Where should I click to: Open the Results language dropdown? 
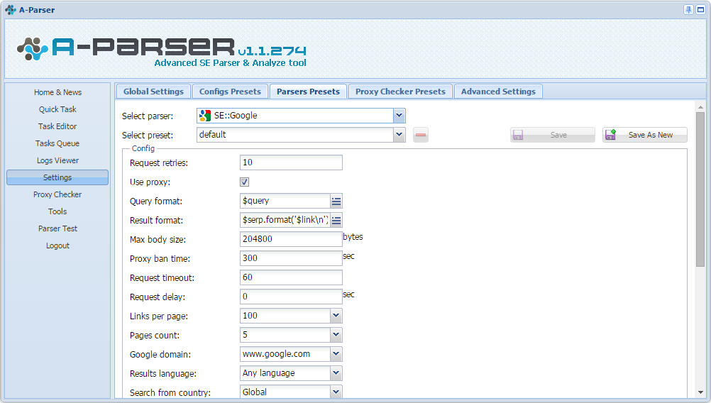click(336, 373)
